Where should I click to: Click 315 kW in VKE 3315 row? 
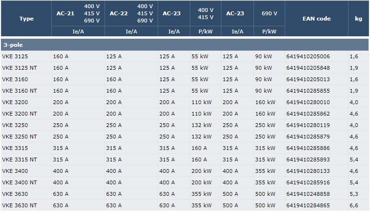coord(265,148)
